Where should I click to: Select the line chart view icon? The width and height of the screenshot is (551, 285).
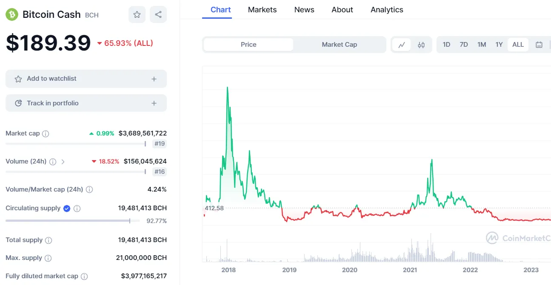pyautogui.click(x=401, y=45)
